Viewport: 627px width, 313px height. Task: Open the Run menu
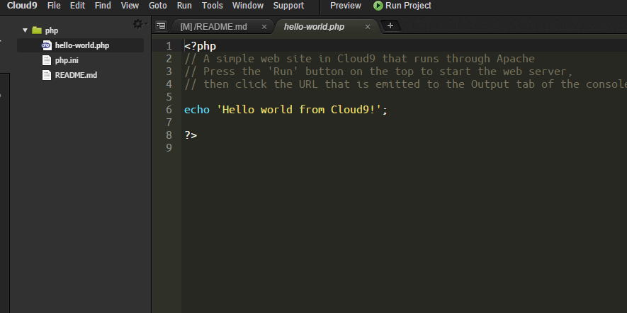coord(184,6)
